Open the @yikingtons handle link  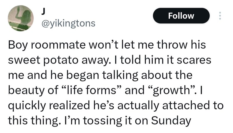[x=67, y=23]
